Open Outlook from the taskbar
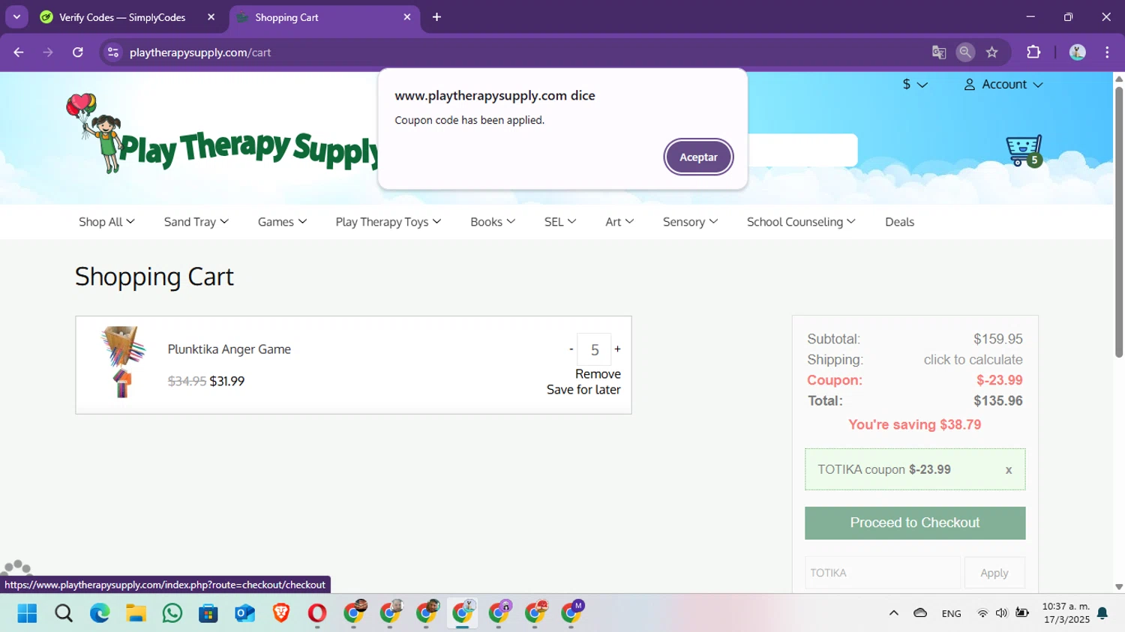Viewport: 1125px width, 632px height. click(244, 613)
